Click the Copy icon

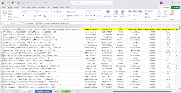coord(9,14)
